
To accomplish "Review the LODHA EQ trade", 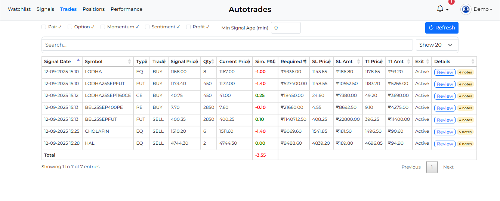I will point(445,72).
